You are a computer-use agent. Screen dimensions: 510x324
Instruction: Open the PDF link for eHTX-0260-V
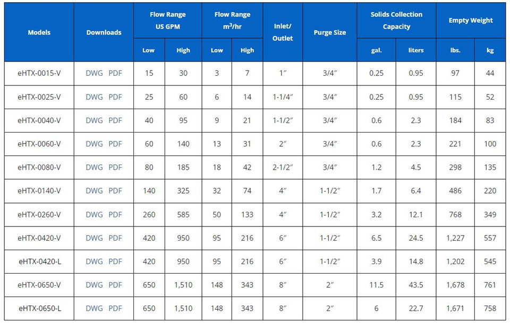tap(115, 215)
